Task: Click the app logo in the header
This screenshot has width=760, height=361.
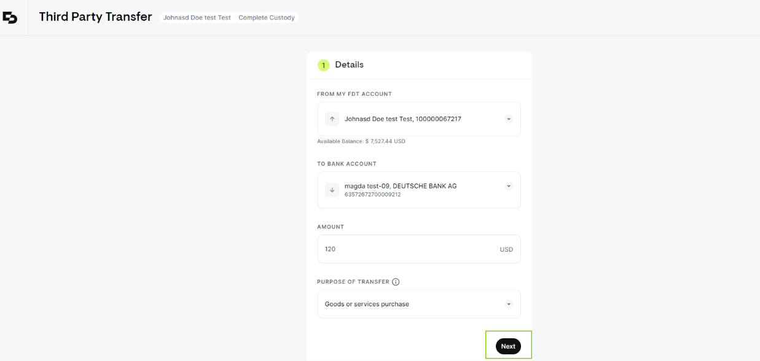Action: [10, 18]
